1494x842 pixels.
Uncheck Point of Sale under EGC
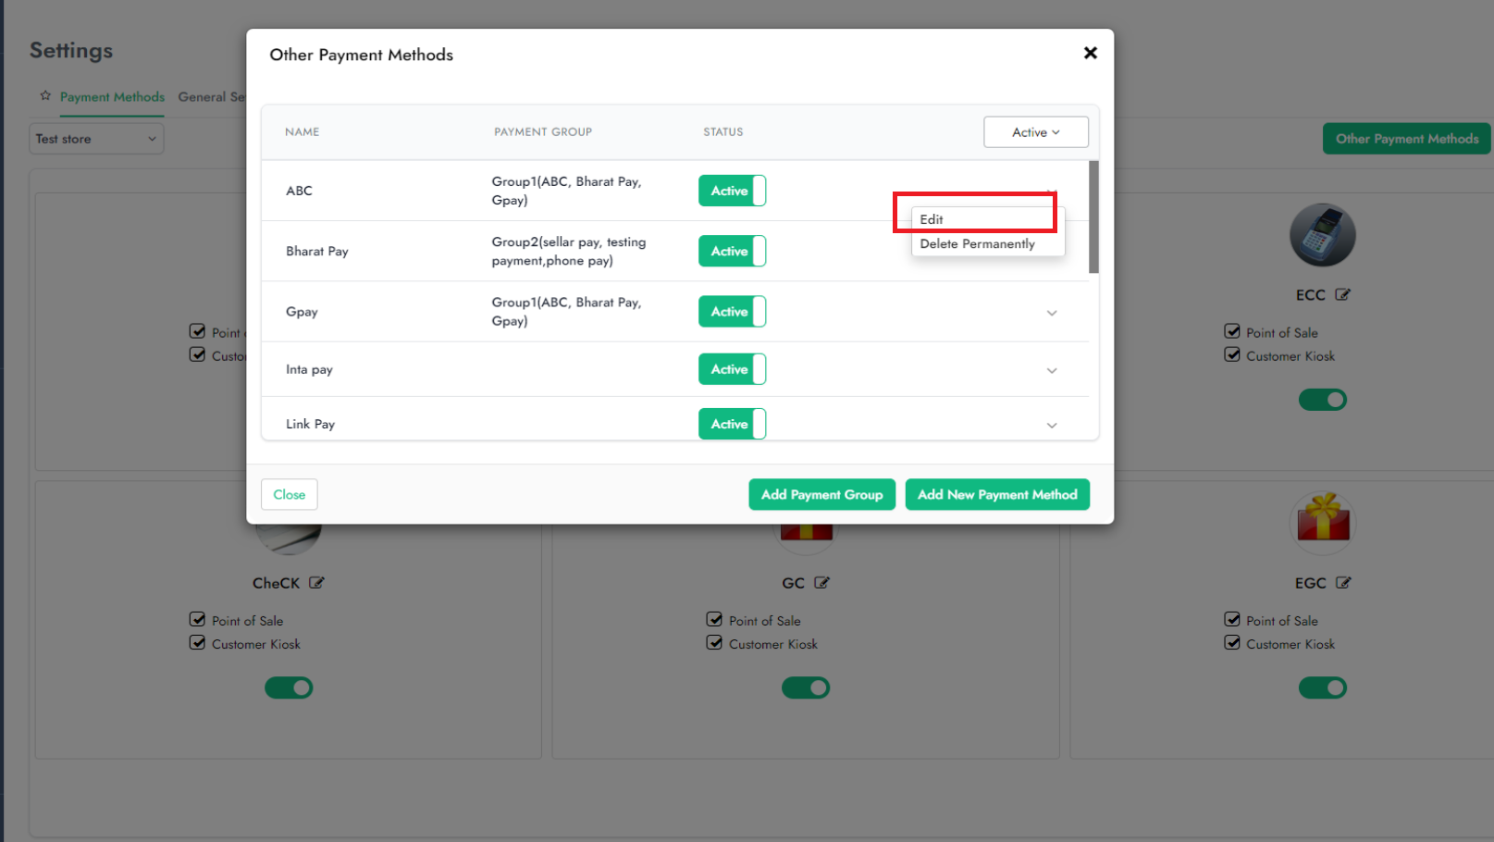click(1232, 620)
